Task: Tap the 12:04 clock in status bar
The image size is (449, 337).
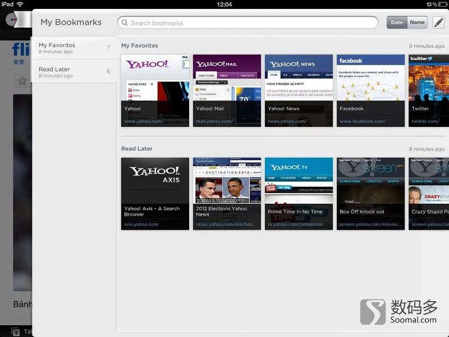Action: (x=224, y=4)
